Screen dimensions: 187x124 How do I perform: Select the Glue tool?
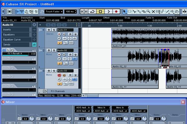pos(139,12)
